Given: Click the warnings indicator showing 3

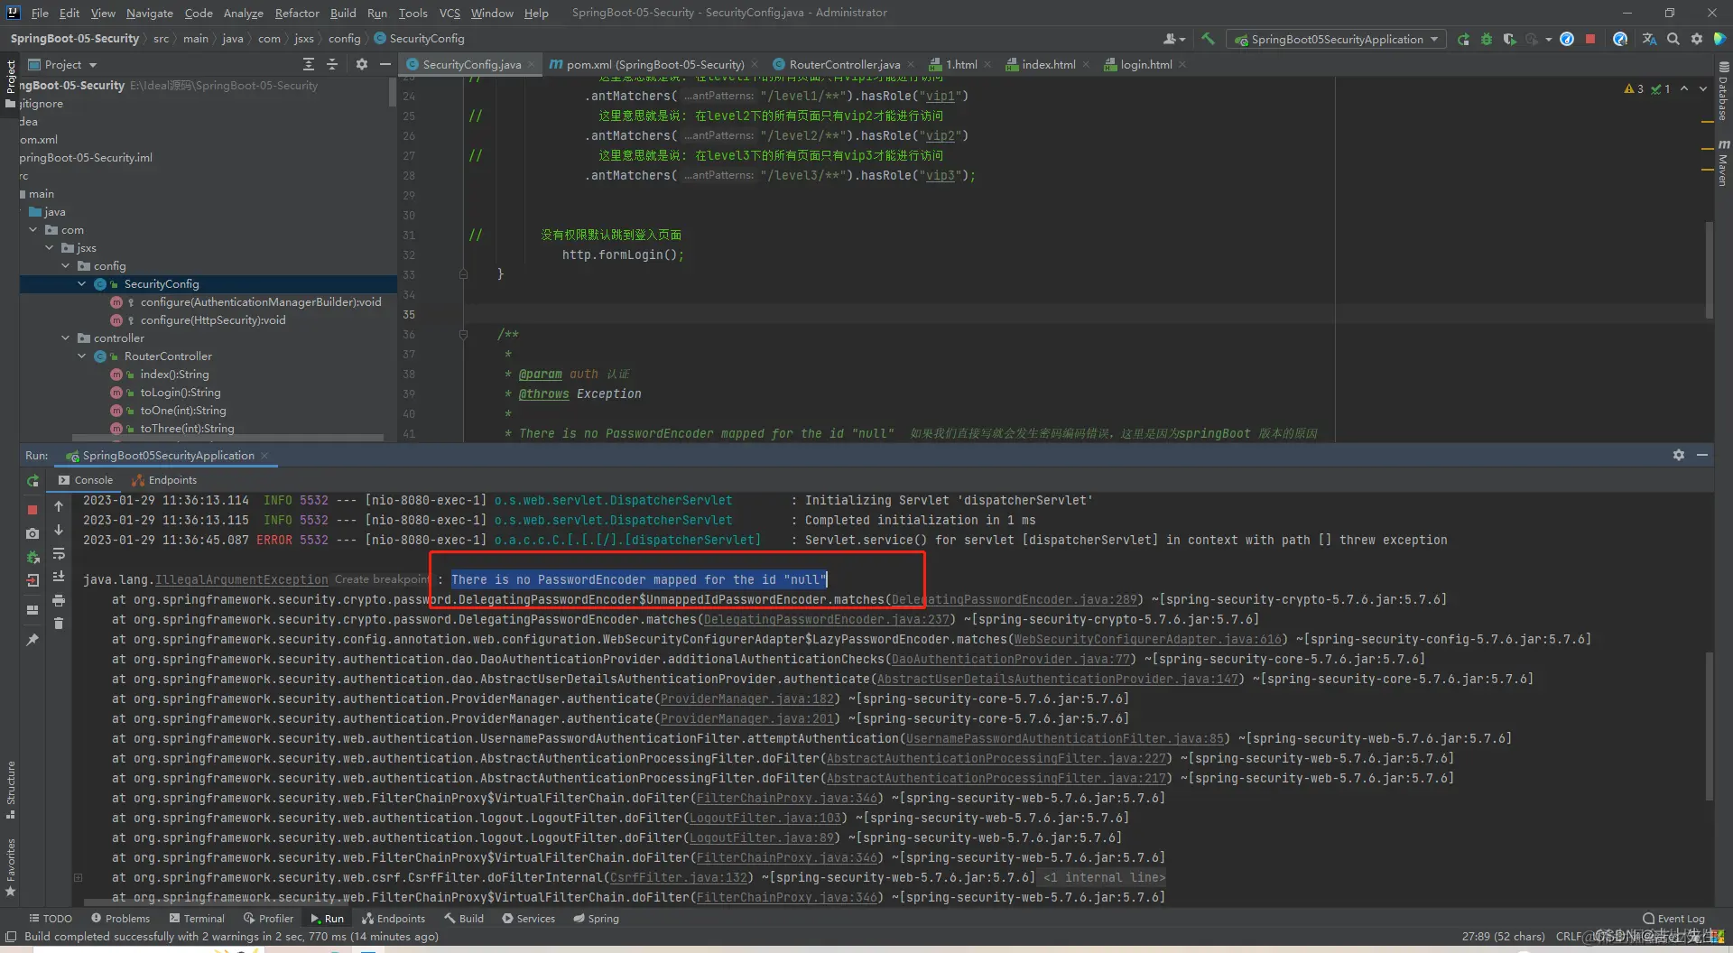Looking at the screenshot, I should (x=1634, y=88).
